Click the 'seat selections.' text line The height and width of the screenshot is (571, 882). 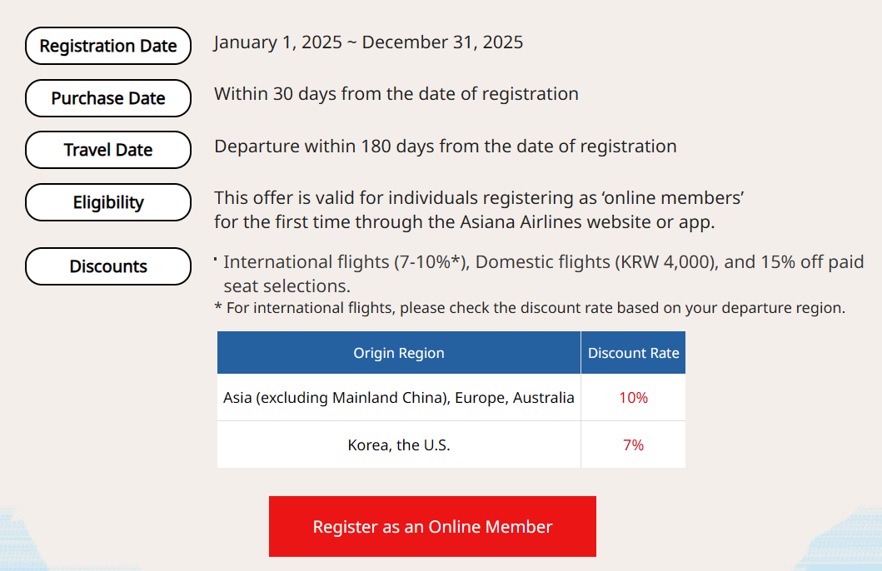[x=275, y=286]
